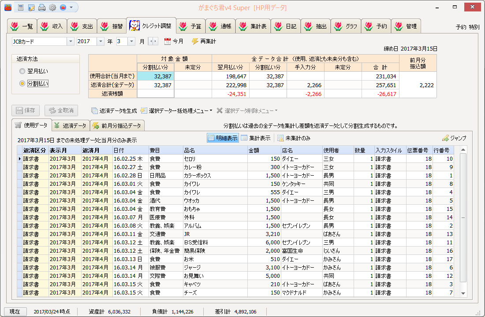Open the calculator from the quick toolbar
The width and height of the screenshot is (485, 317).
21,7
